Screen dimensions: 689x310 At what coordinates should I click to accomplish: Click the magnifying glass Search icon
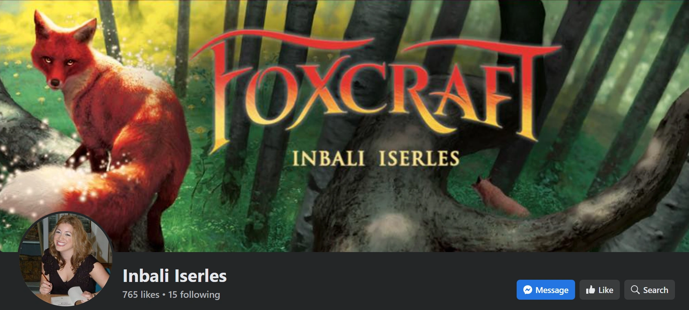click(635, 290)
